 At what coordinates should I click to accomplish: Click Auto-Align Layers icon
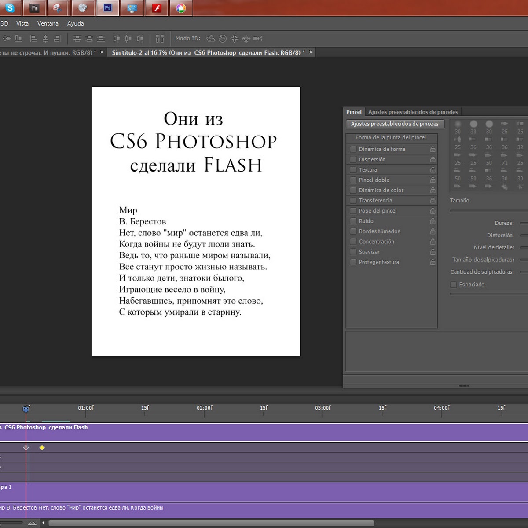pyautogui.click(x=160, y=39)
